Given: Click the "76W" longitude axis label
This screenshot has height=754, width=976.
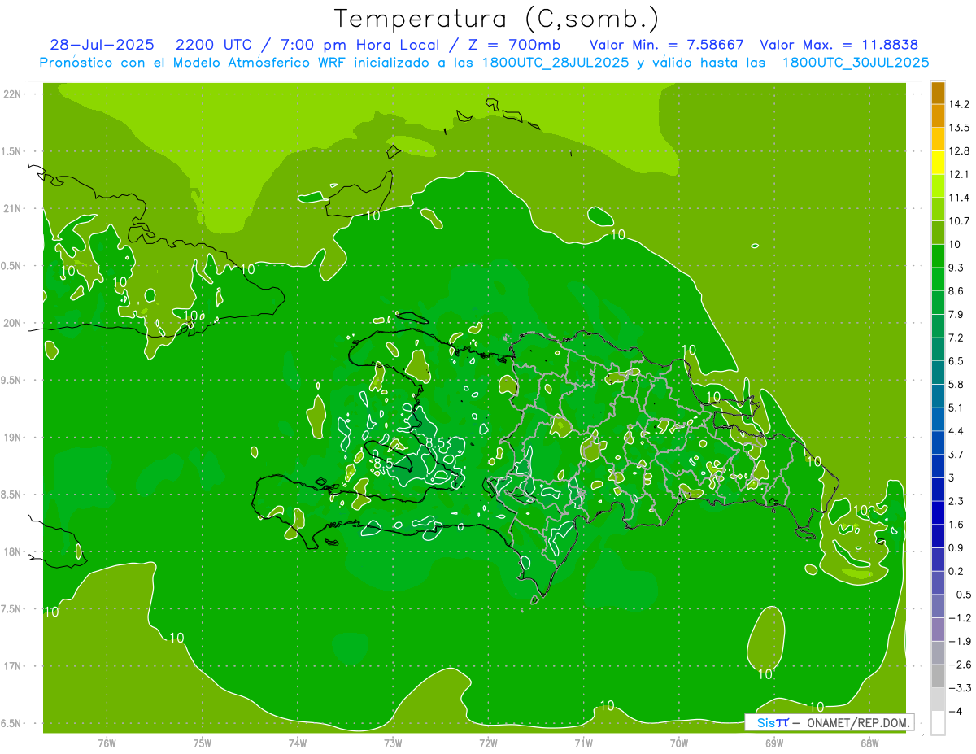Looking at the screenshot, I should [x=107, y=743].
